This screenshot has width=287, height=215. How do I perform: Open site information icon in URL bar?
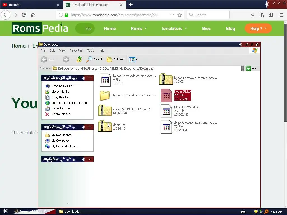pyautogui.click(x=61, y=15)
